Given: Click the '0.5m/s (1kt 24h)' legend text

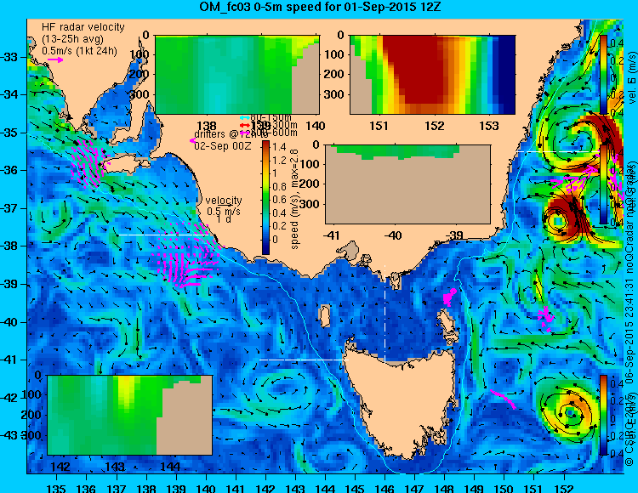Looking at the screenshot, I should coord(79,51).
